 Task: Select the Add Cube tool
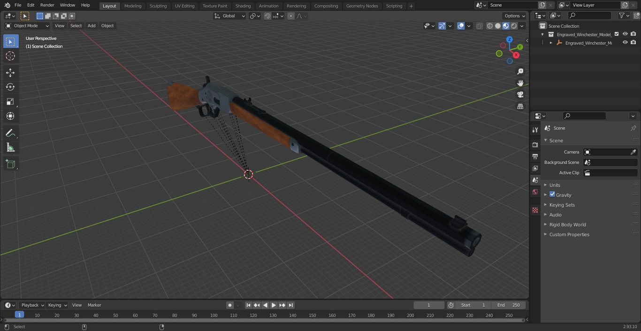tap(10, 164)
